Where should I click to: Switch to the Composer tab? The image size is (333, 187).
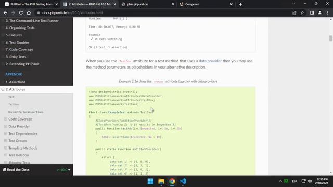(206, 4)
